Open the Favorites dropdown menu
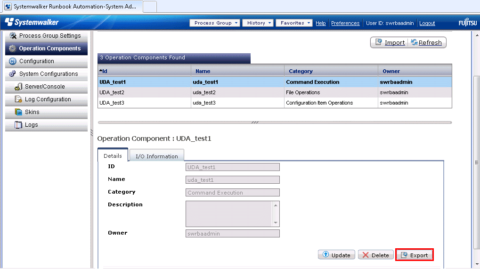480x269 pixels. [294, 23]
